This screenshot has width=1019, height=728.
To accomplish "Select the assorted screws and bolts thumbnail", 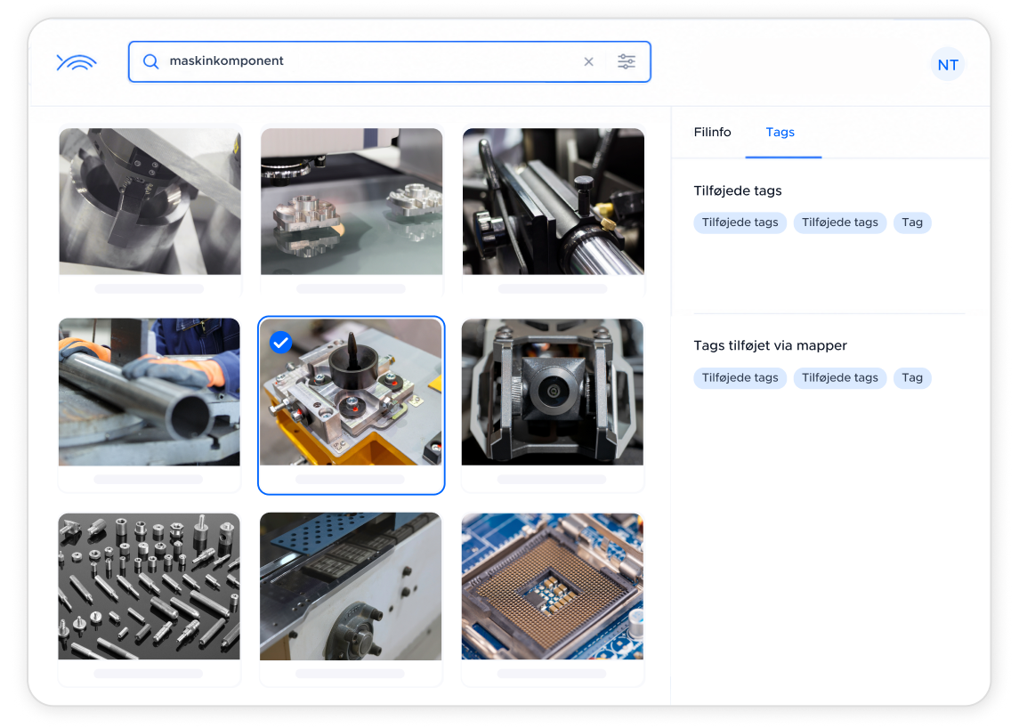I will [150, 586].
